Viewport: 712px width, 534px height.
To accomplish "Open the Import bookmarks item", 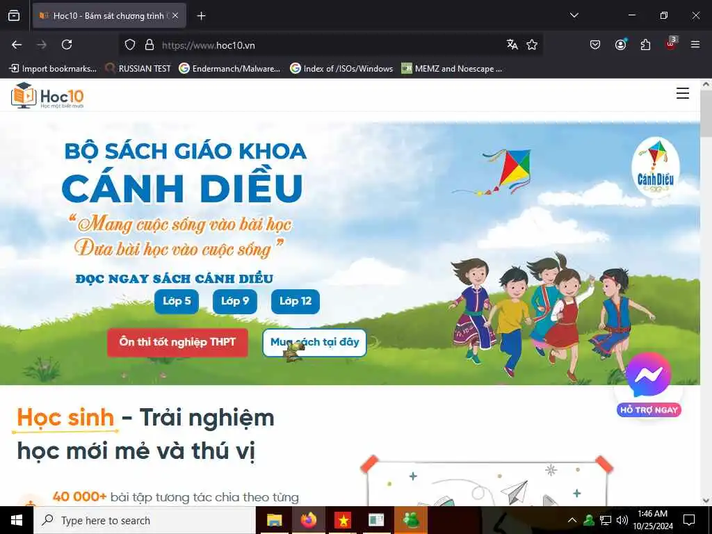I will pyautogui.click(x=53, y=69).
